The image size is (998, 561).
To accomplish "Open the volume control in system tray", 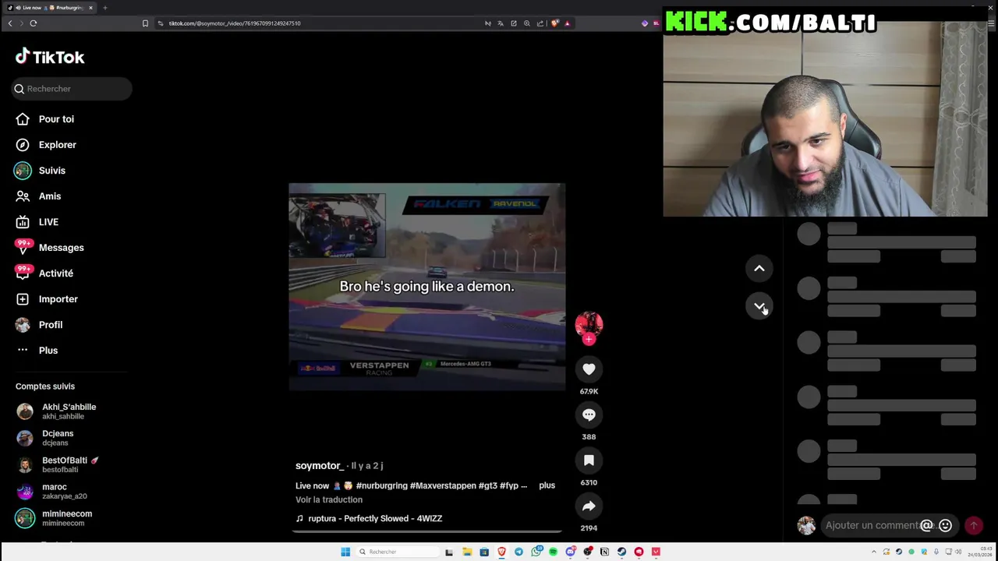I will (x=958, y=552).
